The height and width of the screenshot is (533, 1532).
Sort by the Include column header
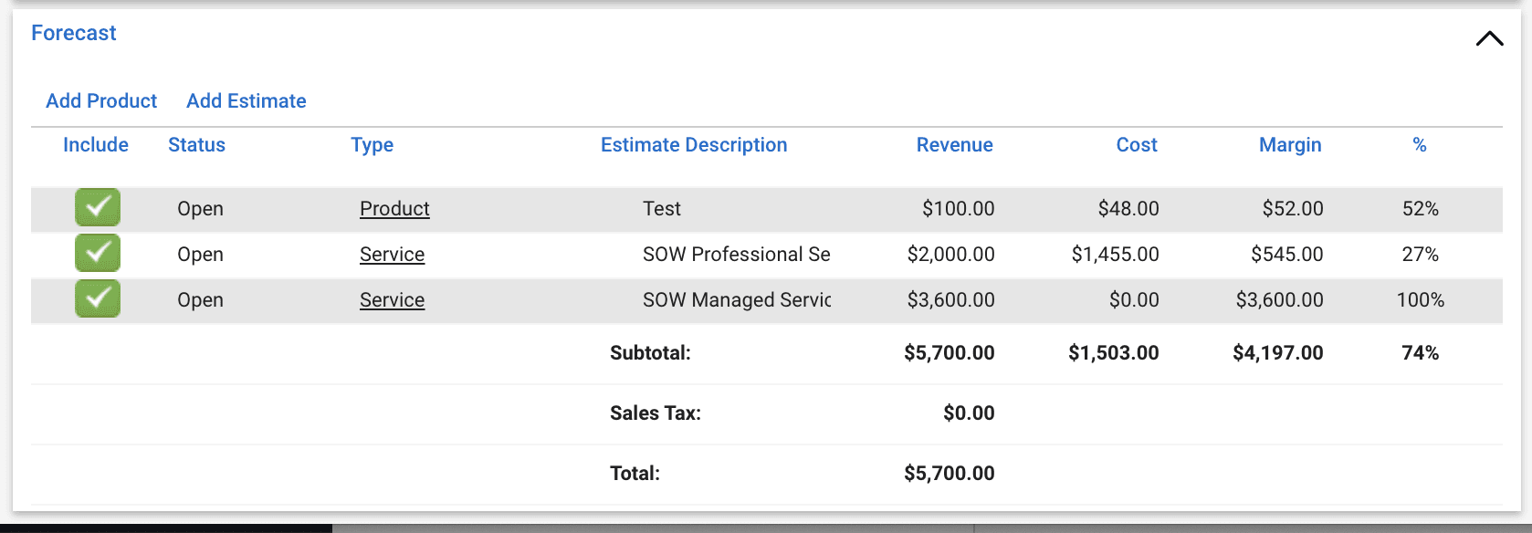(96, 144)
